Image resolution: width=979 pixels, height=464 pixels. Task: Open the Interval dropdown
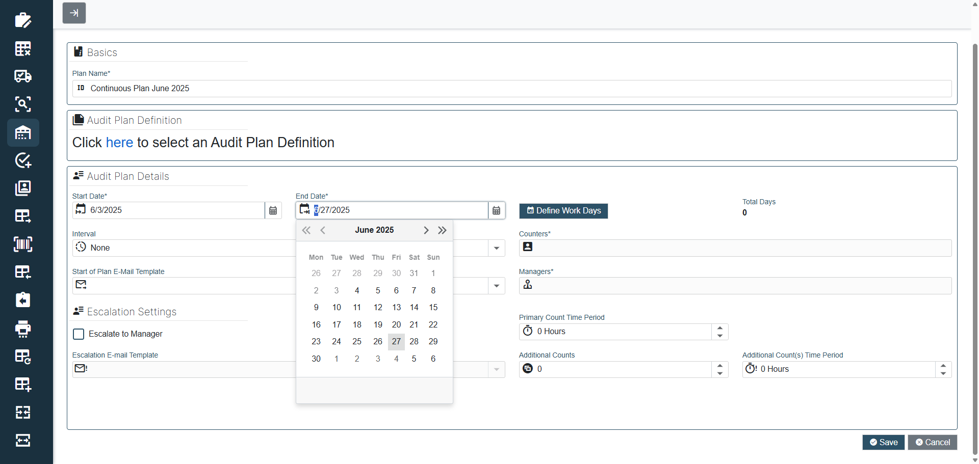(x=496, y=248)
